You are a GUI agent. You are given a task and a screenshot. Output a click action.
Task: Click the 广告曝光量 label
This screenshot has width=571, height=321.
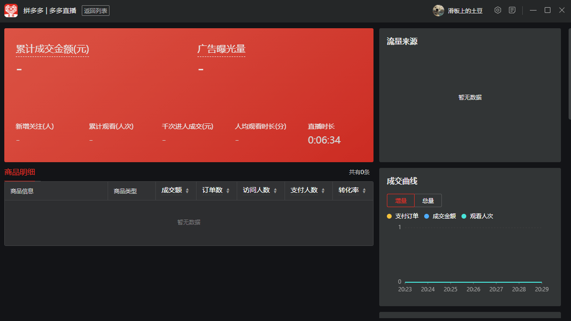tap(221, 49)
